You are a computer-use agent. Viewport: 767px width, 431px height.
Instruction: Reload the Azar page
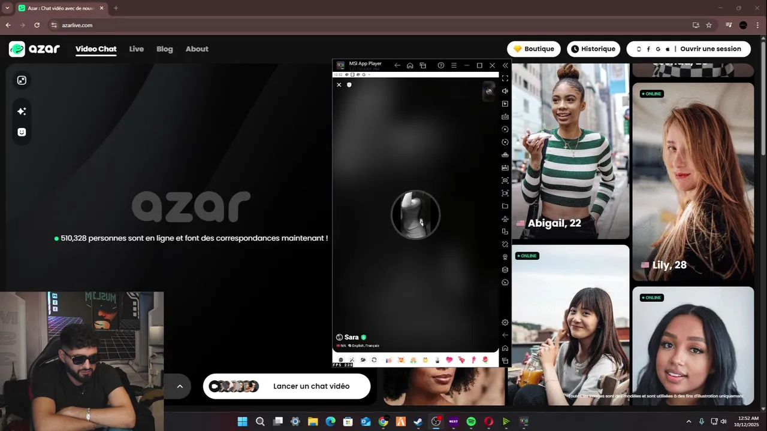(37, 25)
